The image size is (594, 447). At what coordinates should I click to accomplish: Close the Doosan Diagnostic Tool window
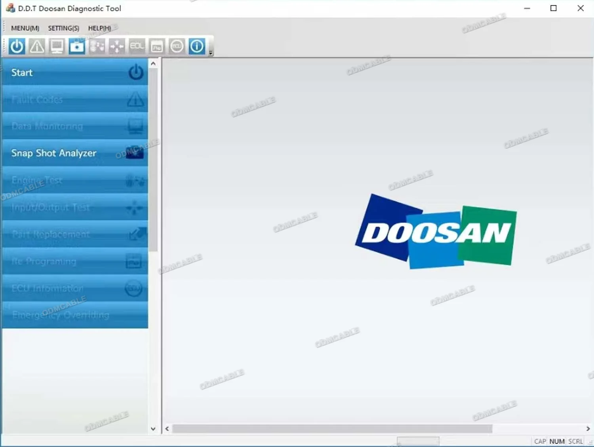click(581, 8)
